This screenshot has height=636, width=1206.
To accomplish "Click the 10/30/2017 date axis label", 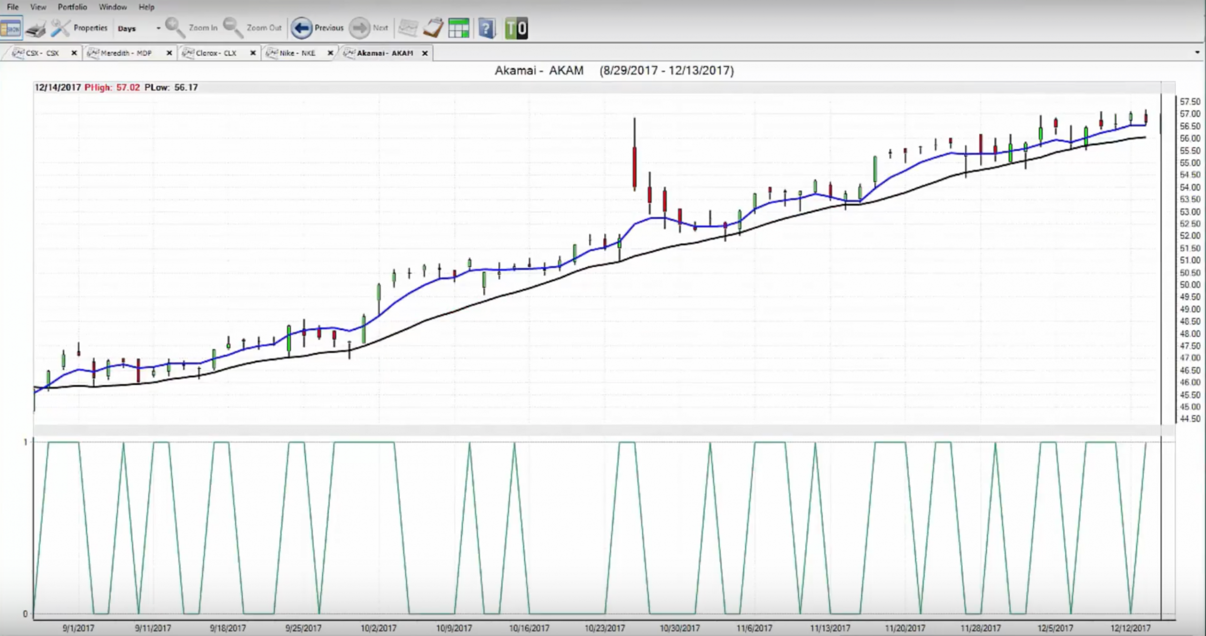I will pos(679,628).
